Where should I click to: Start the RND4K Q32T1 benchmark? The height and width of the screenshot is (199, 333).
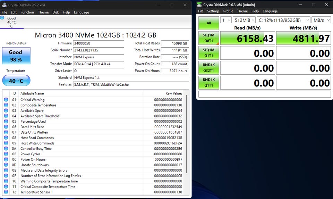coord(209,68)
